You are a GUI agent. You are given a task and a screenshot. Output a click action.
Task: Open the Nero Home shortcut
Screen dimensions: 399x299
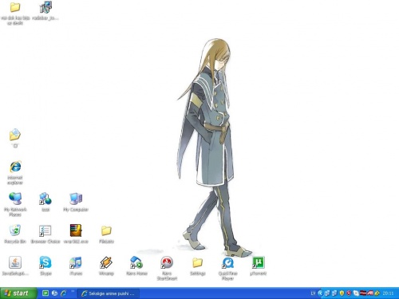click(136, 262)
